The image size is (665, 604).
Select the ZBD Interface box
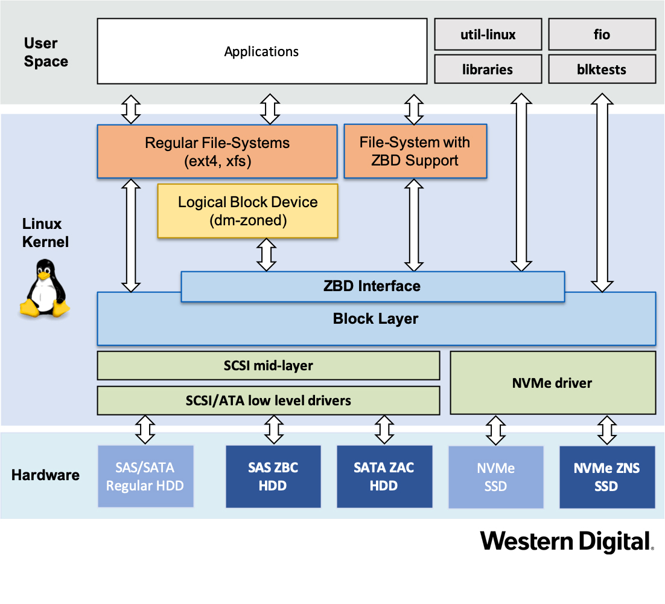point(372,286)
